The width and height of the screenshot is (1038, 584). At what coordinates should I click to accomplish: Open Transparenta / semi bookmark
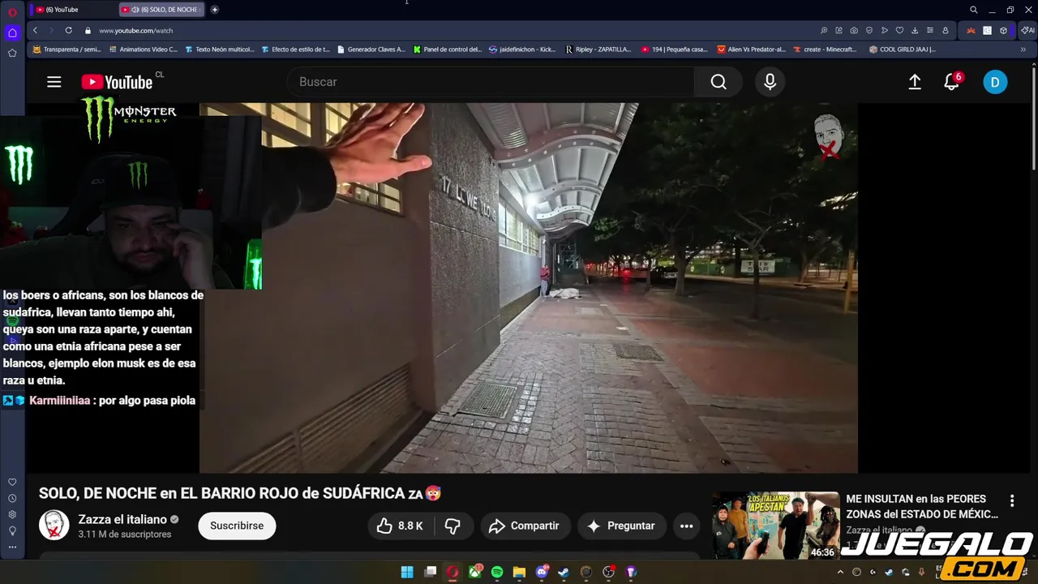[x=67, y=49]
